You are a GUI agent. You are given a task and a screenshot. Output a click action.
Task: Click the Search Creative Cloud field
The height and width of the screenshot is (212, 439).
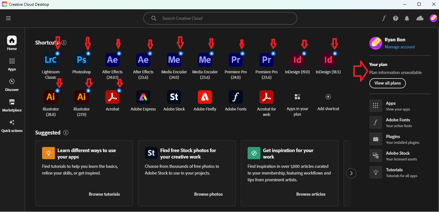point(220,18)
